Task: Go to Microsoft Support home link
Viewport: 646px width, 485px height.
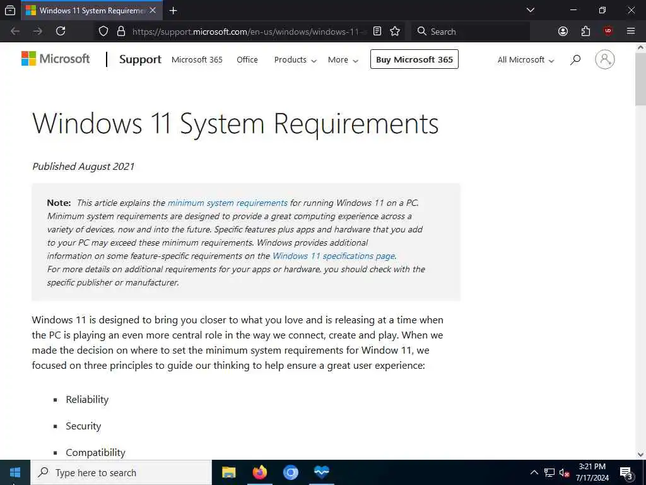Action: click(140, 59)
